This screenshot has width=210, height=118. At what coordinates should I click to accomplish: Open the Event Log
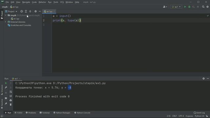199,113
